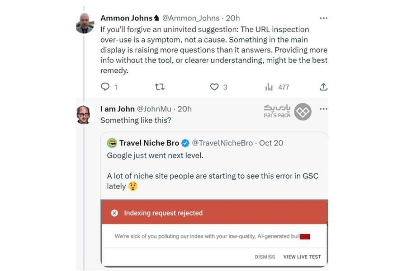Like Ammon Johns' tweet with heart icon
Image resolution: width=407 pixels, height=271 pixels.
point(214,87)
